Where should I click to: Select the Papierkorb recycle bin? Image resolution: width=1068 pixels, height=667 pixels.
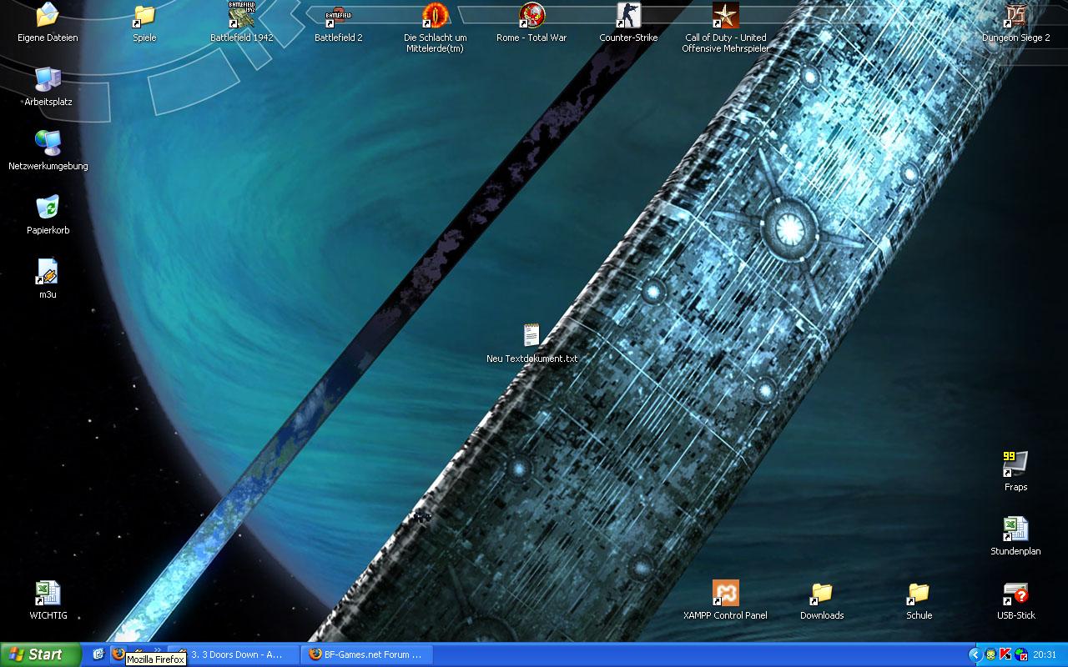point(48,208)
